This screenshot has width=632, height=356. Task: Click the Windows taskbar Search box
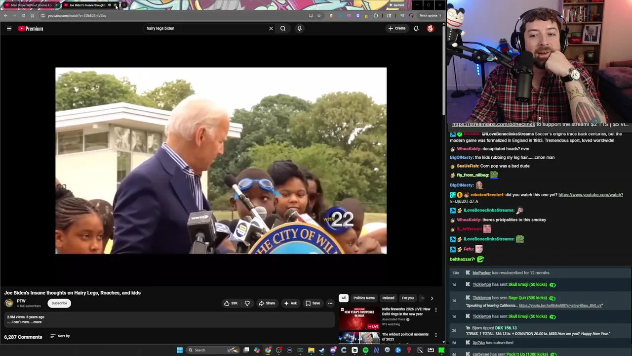[212, 350]
